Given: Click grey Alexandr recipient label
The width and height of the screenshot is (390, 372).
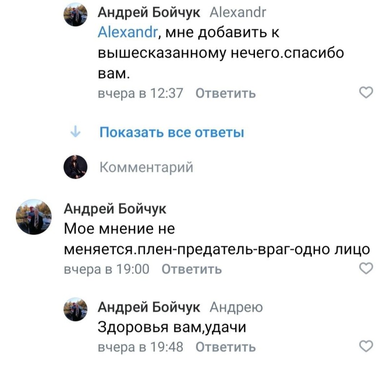Looking at the screenshot, I should coord(238,13).
